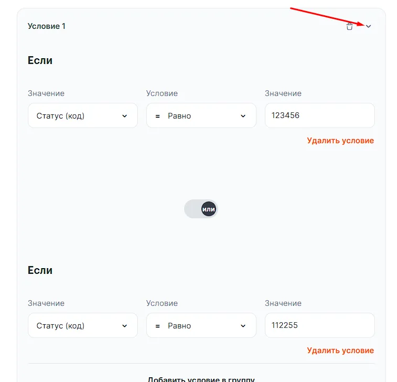
Task: Click Удалить условие under the 112255 field
Action: (x=340, y=351)
